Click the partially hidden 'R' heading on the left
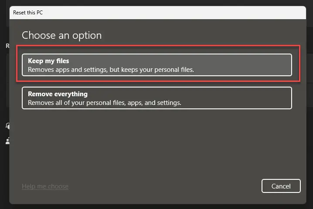 [x=7, y=45]
